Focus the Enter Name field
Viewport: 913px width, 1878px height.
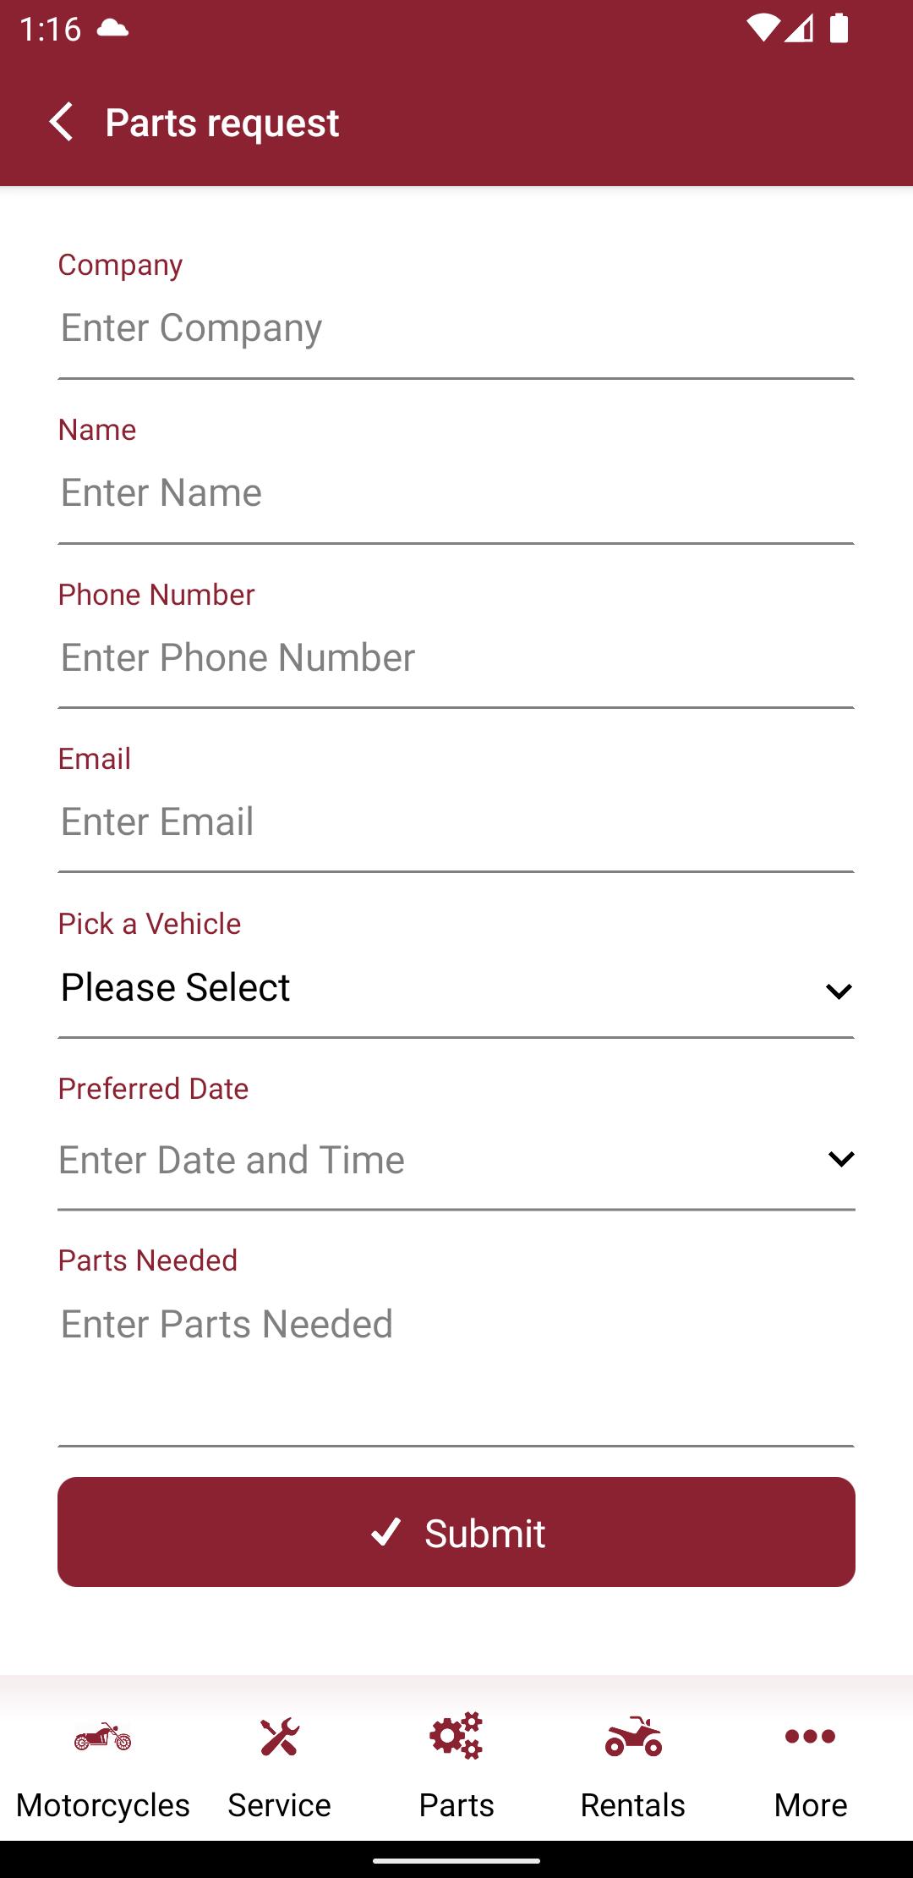[456, 493]
